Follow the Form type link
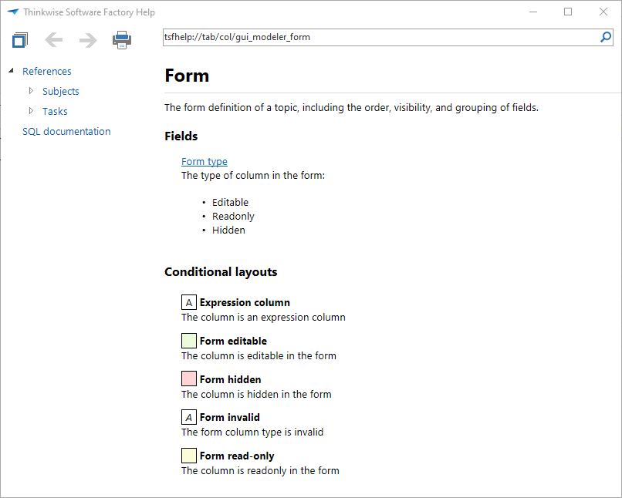This screenshot has width=622, height=498. tap(205, 161)
